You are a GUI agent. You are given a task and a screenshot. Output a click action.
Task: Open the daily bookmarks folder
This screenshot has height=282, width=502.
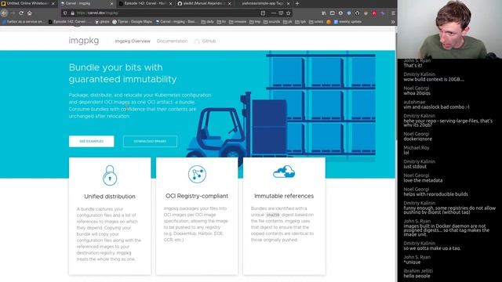coord(207,22)
